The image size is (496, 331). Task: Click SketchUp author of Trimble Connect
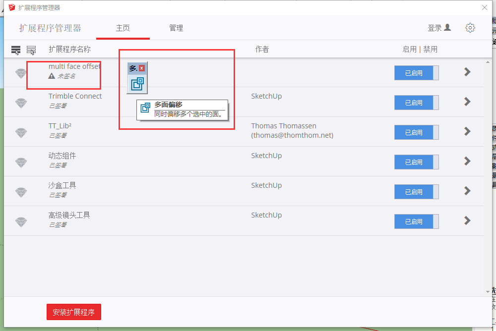[x=266, y=96]
